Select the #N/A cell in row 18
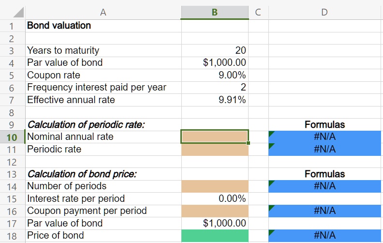This screenshot has height=243, width=383. tap(324, 236)
